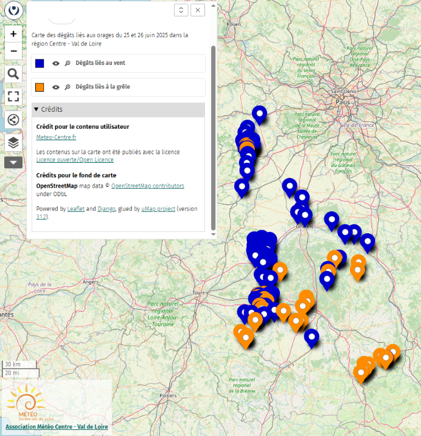The width and height of the screenshot is (421, 436).
Task: Follow the OpenStreetMap contributors link
Action: [147, 186]
